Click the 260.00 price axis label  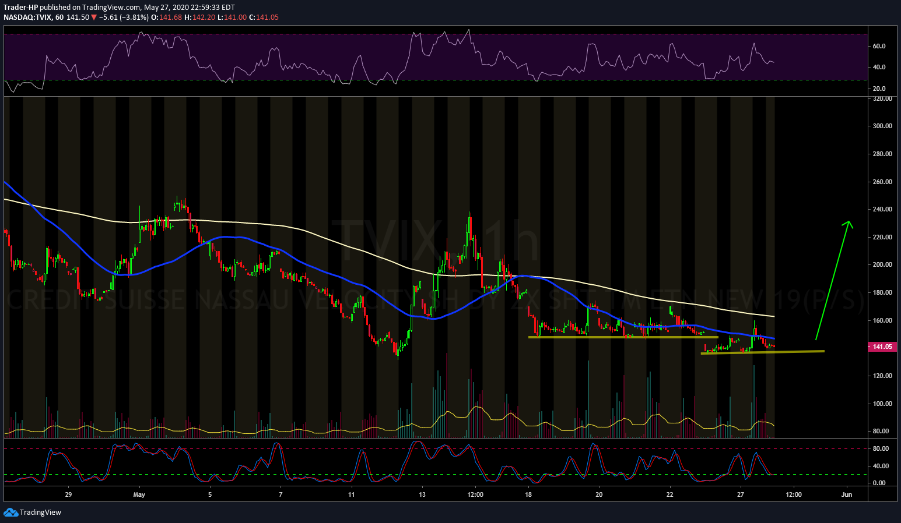(x=882, y=182)
